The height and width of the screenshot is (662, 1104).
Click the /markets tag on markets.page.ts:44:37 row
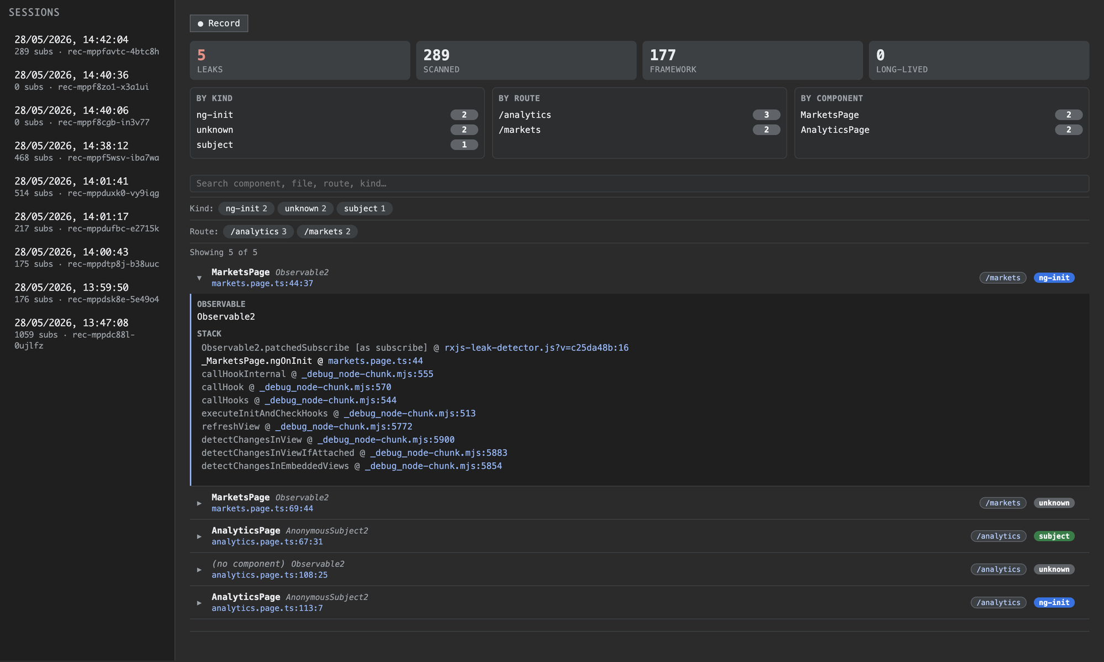tap(1003, 278)
